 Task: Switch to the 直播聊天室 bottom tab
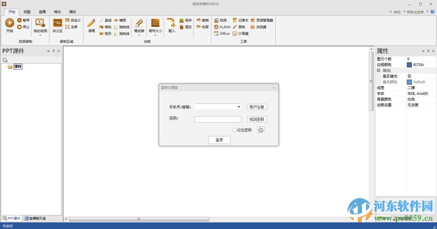tap(35, 219)
